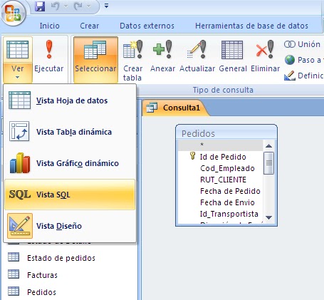Switch to Vista Tabla dinámica
This screenshot has height=300, width=324.
coord(70,132)
